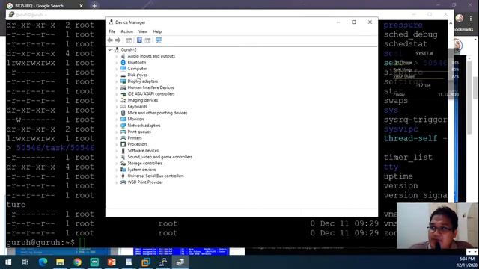Expand the Human Interface Devices node

click(x=117, y=87)
